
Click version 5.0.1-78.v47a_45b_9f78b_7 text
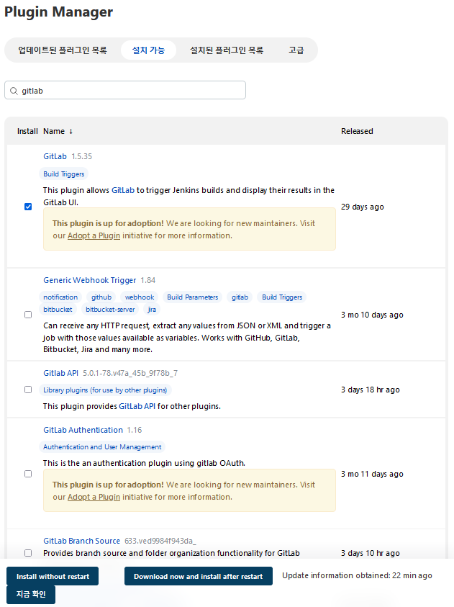click(x=130, y=373)
